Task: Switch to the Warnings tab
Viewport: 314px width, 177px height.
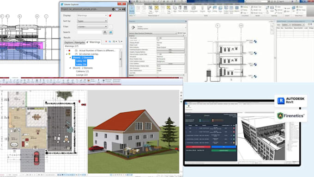Action: pyautogui.click(x=93, y=42)
